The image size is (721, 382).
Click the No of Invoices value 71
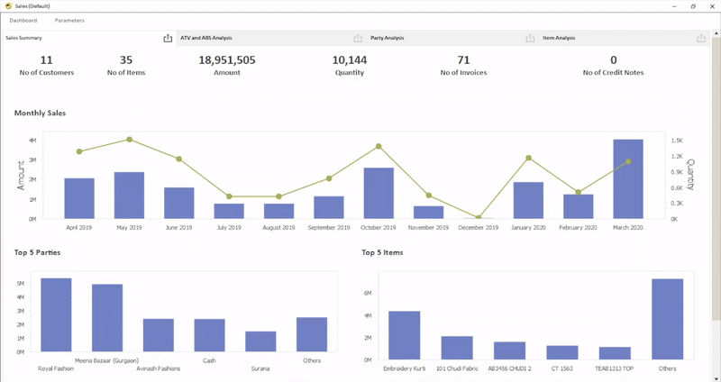coord(463,59)
